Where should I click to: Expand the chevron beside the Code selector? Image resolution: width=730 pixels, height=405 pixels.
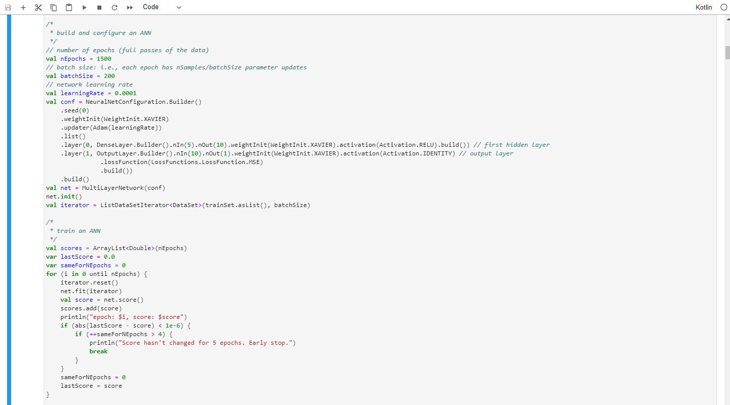pos(178,7)
